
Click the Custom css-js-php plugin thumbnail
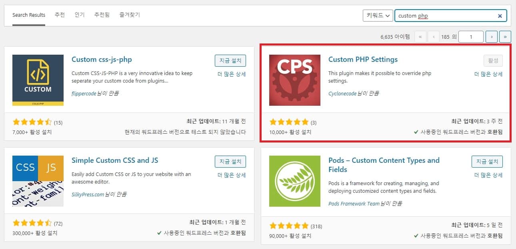point(38,80)
